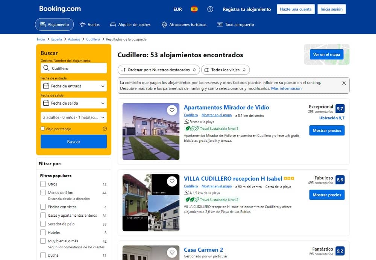Change language via Spanish flag icon

point(194,9)
